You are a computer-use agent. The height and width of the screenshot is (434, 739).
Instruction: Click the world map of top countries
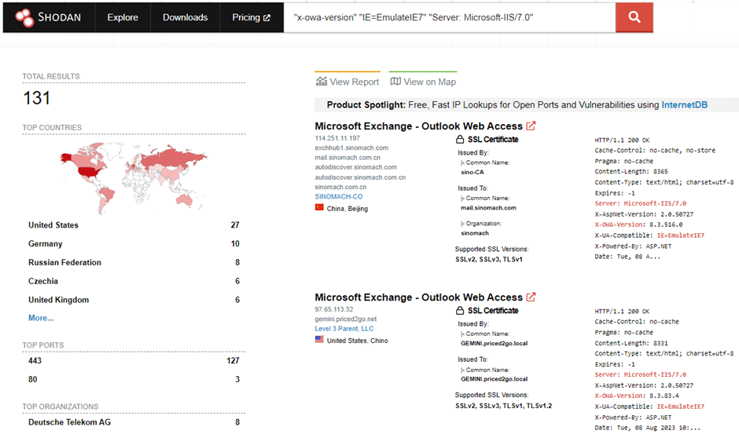click(x=134, y=178)
